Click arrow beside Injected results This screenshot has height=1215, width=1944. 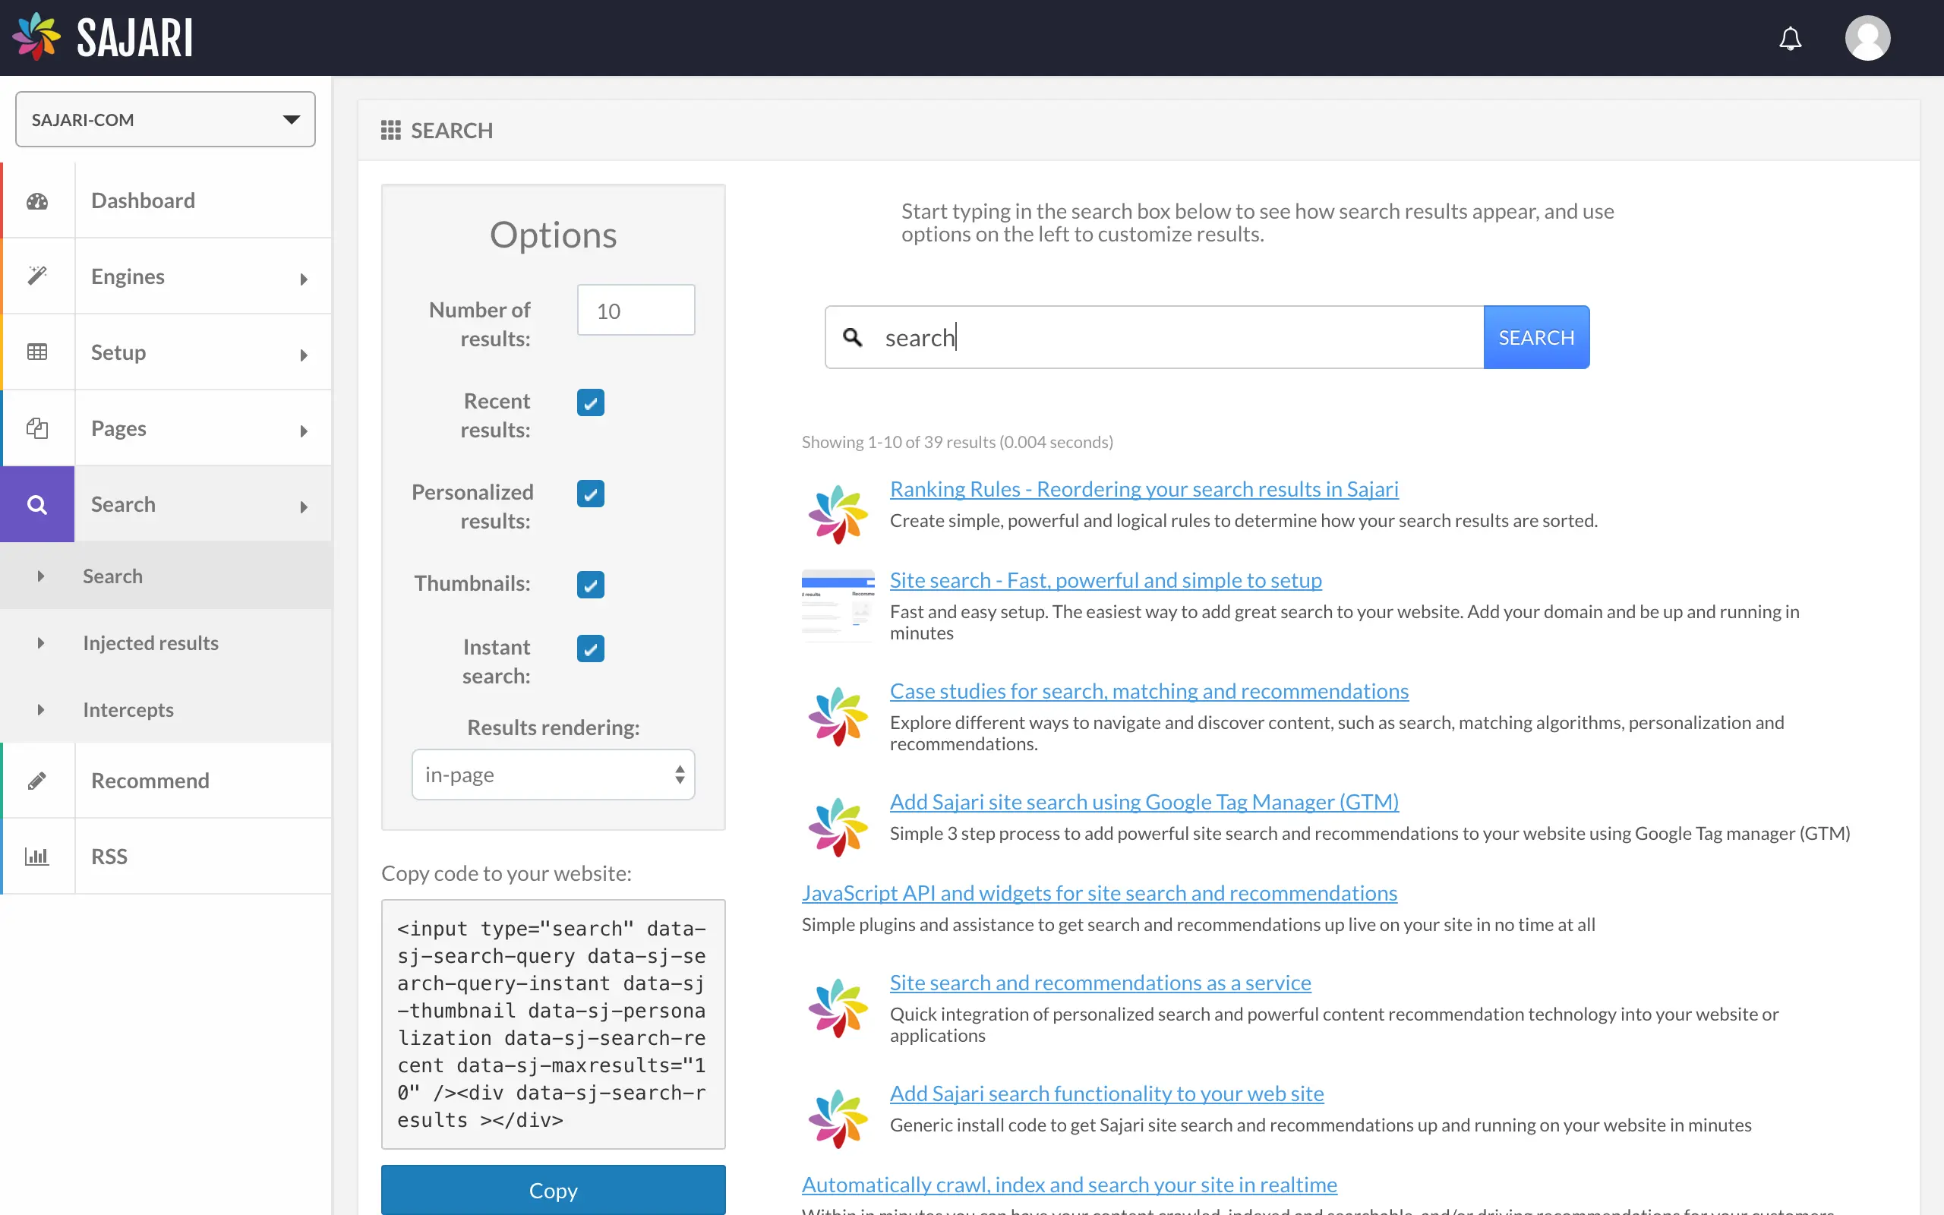(41, 643)
